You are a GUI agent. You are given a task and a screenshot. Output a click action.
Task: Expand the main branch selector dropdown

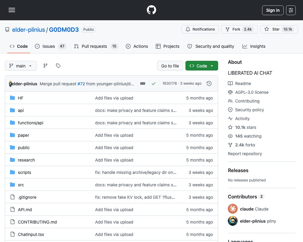pos(21,66)
